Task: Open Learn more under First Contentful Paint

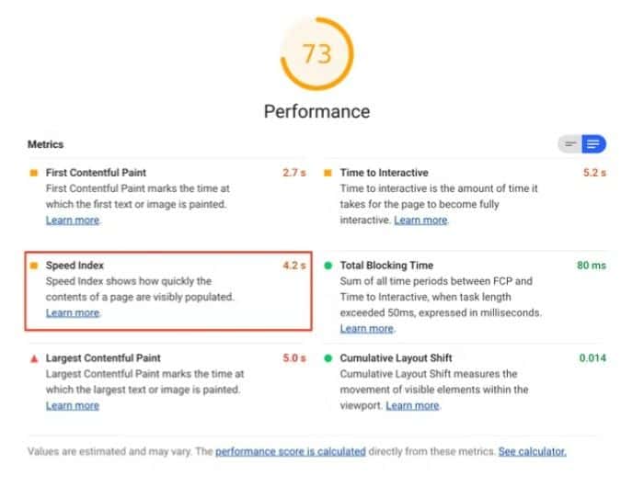Action: pyautogui.click(x=73, y=221)
